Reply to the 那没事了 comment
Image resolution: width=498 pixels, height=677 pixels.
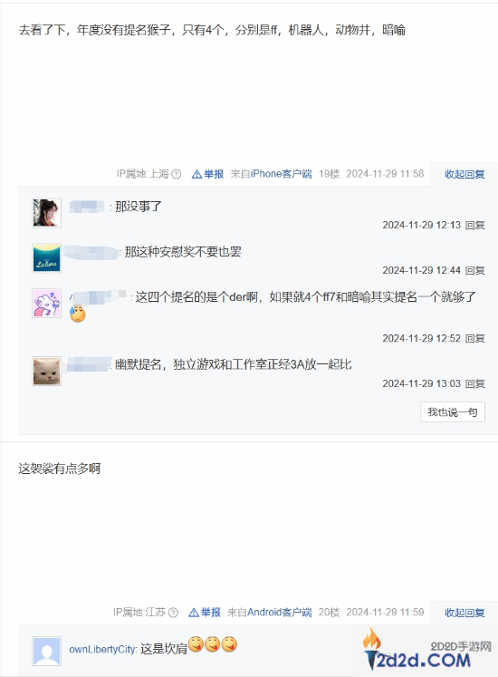coord(475,225)
